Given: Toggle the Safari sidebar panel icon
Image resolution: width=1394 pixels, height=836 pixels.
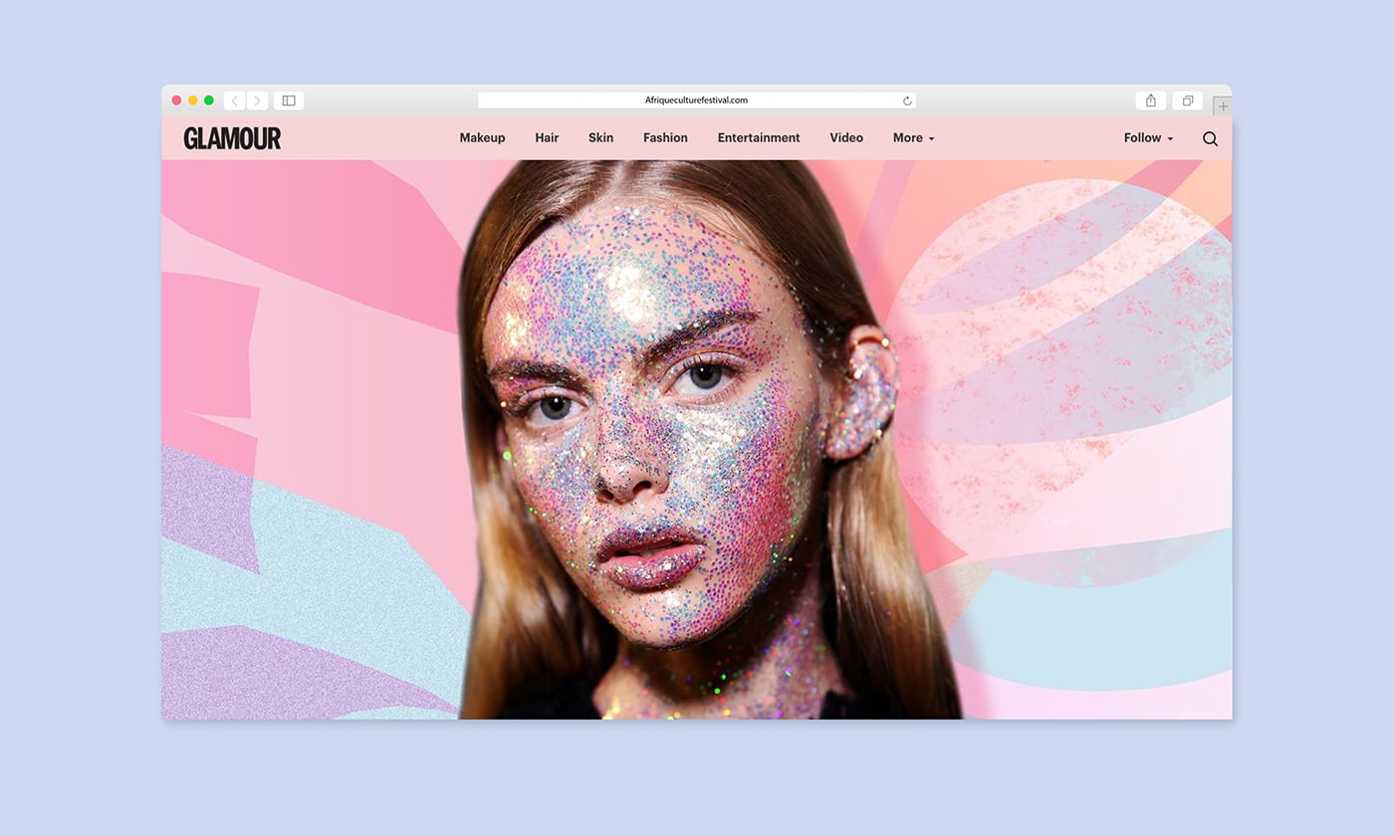Looking at the screenshot, I should click(289, 101).
